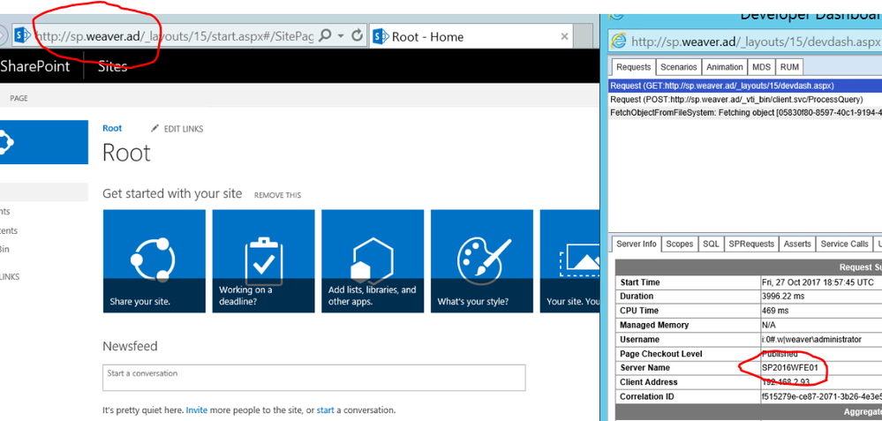The width and height of the screenshot is (882, 421).
Task: Click REMOVE THIS link
Action: pos(277,196)
